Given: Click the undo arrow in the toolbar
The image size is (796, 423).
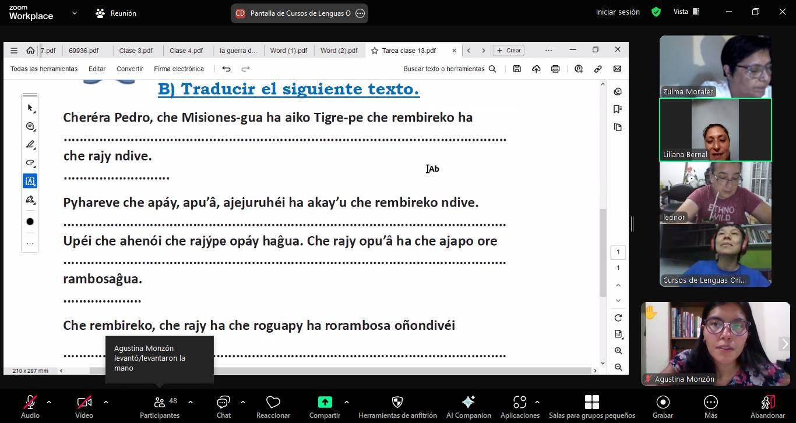Looking at the screenshot, I should click(227, 69).
